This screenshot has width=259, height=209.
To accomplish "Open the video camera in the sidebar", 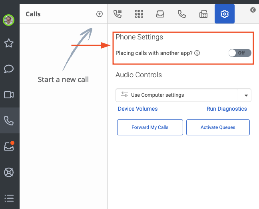I will click(x=9, y=95).
